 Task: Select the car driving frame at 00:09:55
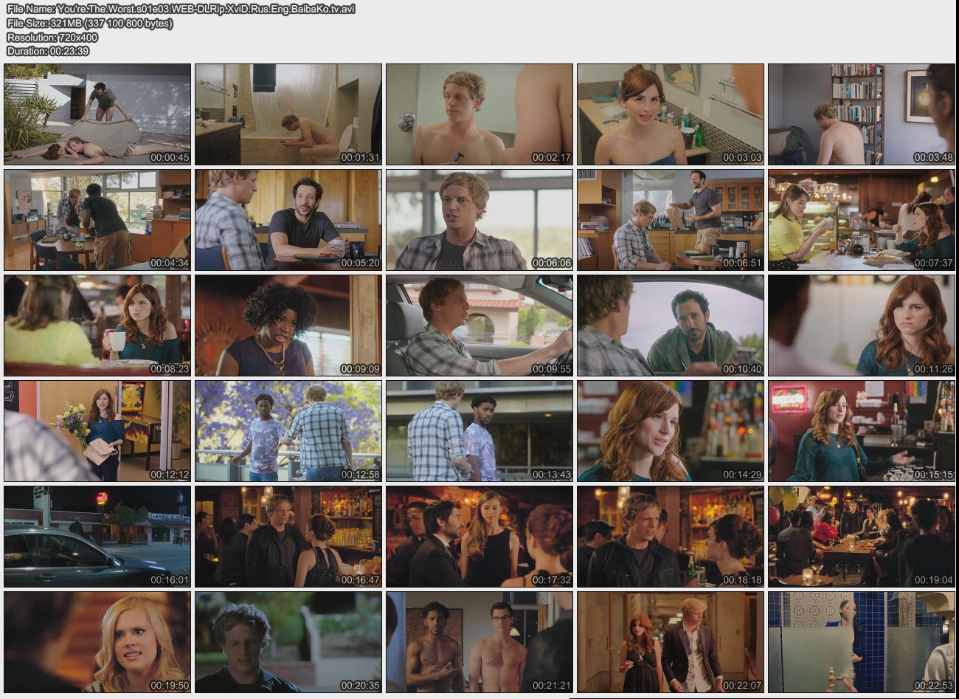pyautogui.click(x=479, y=326)
